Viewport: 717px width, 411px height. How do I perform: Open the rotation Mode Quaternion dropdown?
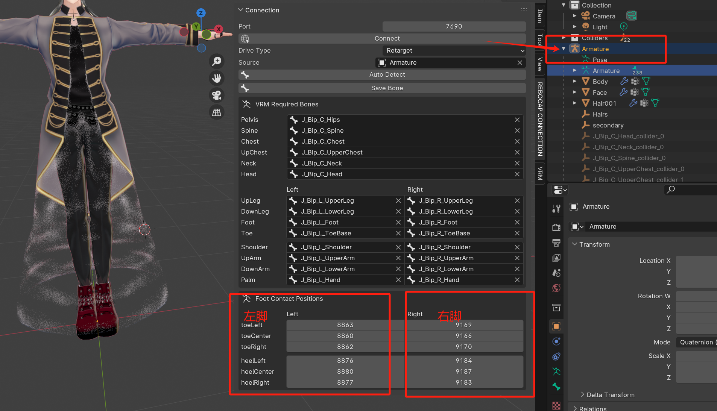[x=696, y=342]
